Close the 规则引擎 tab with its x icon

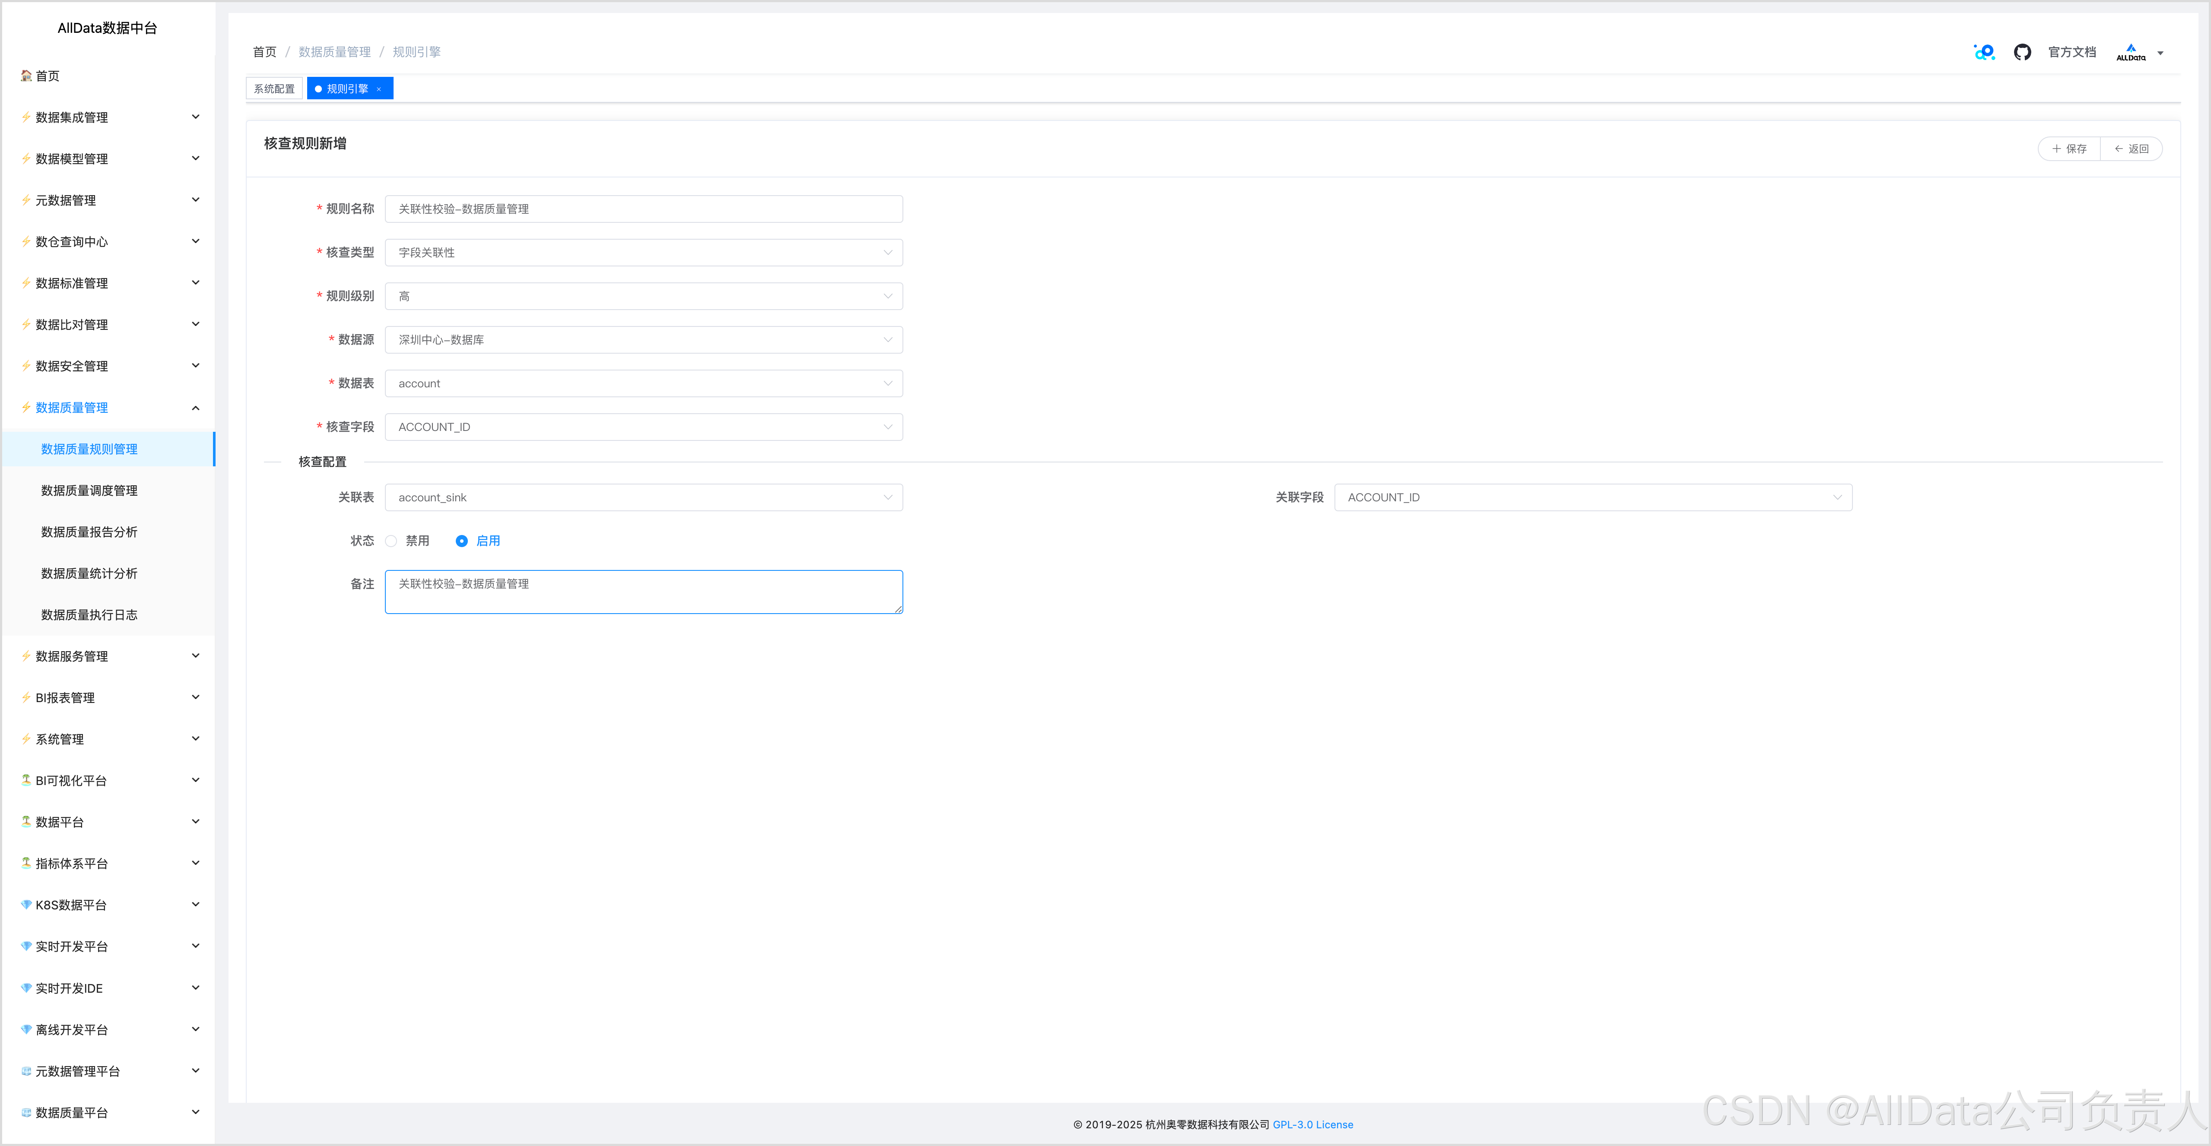point(378,89)
